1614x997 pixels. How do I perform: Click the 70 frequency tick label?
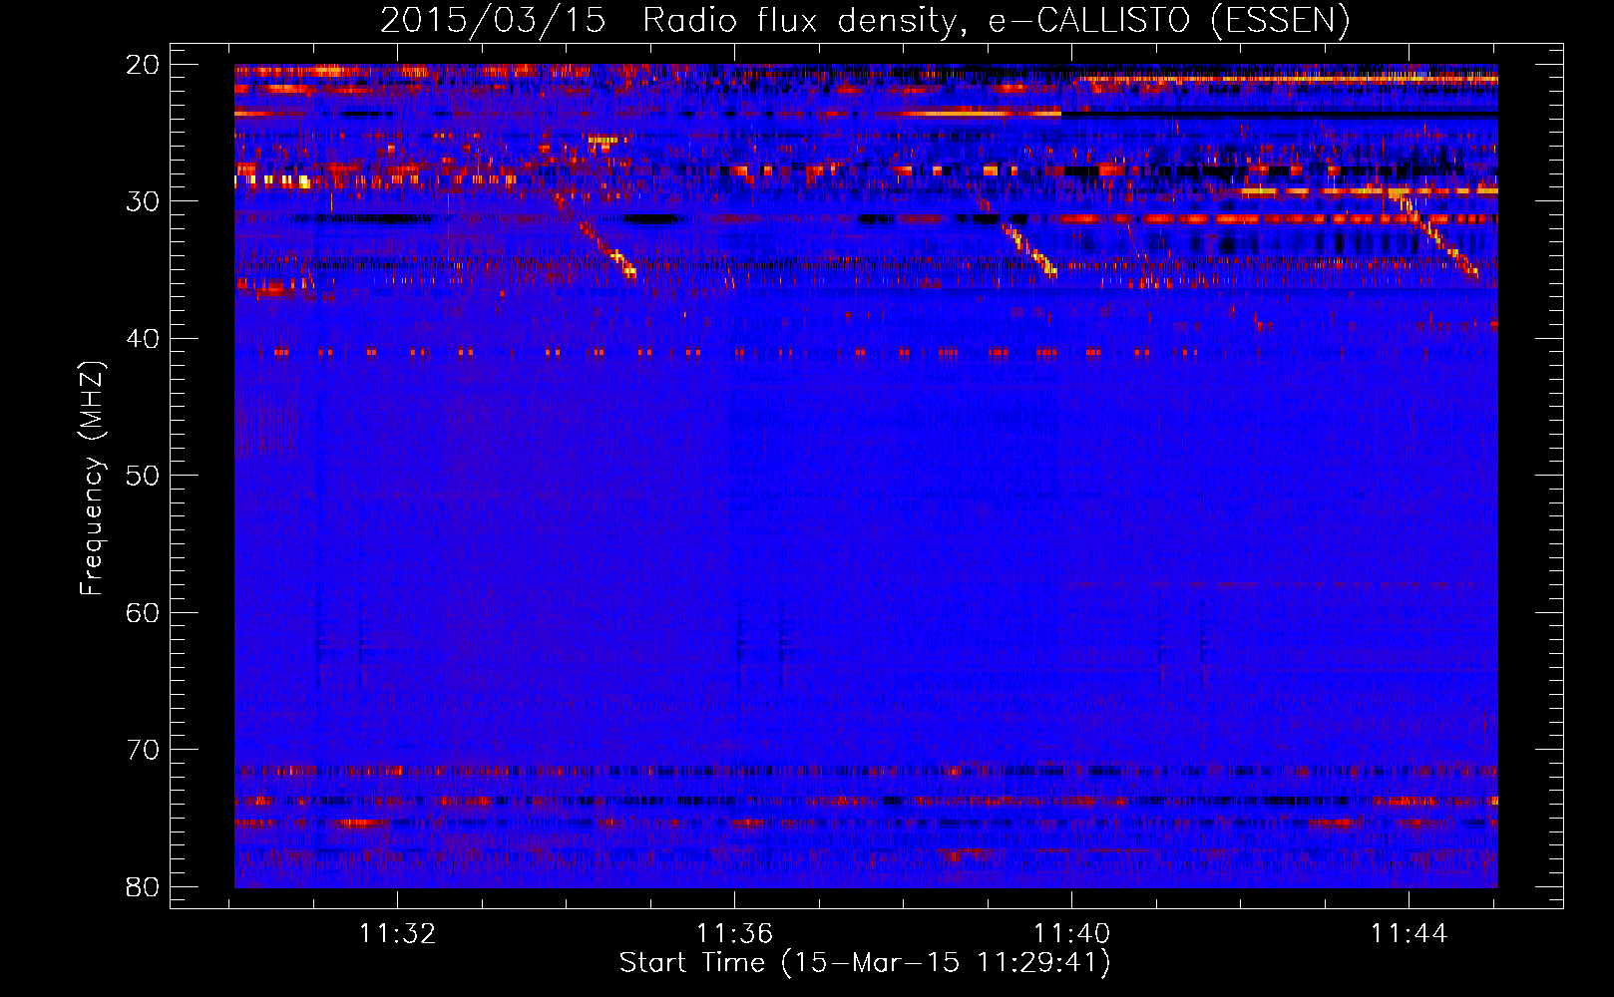(143, 750)
